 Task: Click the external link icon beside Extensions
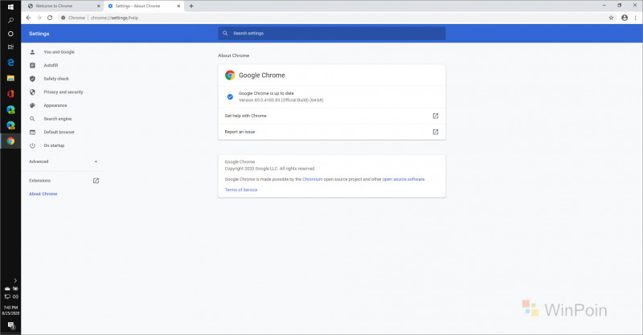pyautogui.click(x=96, y=181)
